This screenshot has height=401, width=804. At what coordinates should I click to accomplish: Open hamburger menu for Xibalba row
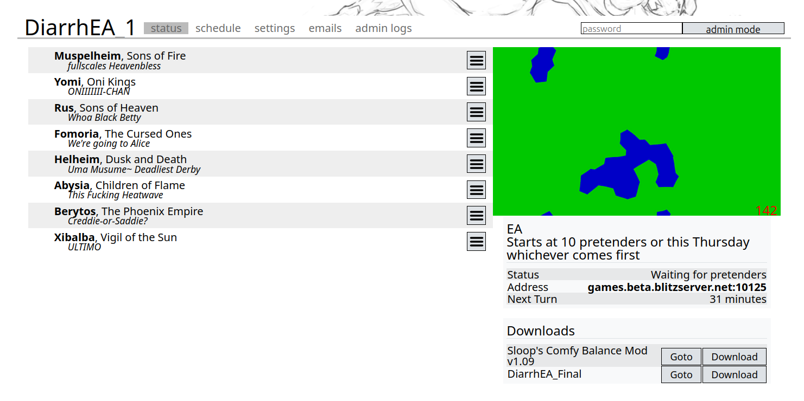tap(476, 241)
